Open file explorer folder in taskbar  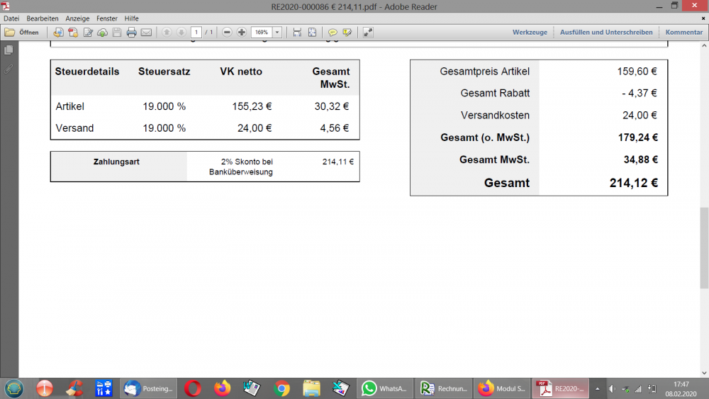311,388
